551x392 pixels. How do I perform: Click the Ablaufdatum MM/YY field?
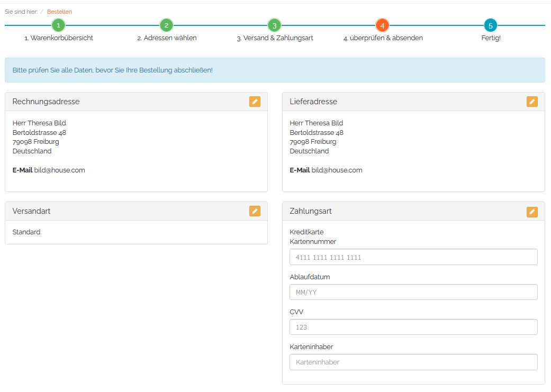point(413,292)
